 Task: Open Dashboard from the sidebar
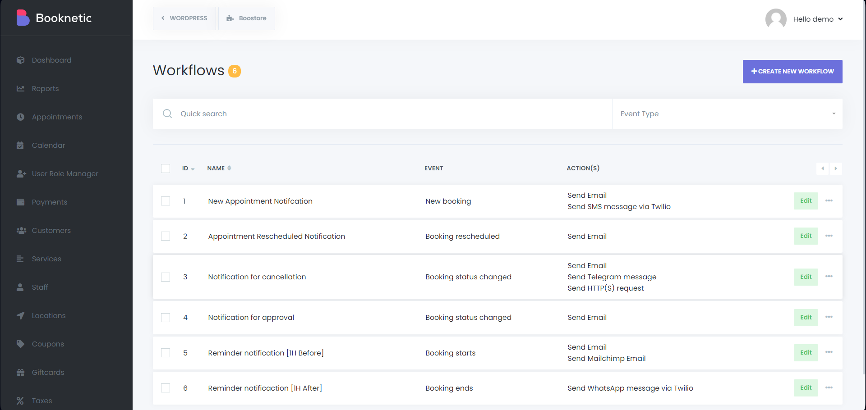[51, 60]
